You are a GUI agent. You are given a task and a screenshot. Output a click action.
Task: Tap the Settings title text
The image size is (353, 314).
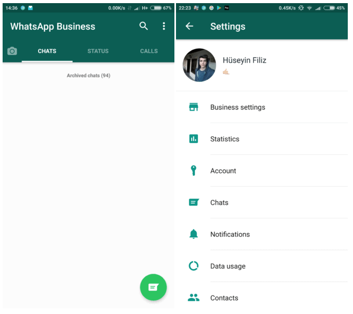click(x=228, y=27)
